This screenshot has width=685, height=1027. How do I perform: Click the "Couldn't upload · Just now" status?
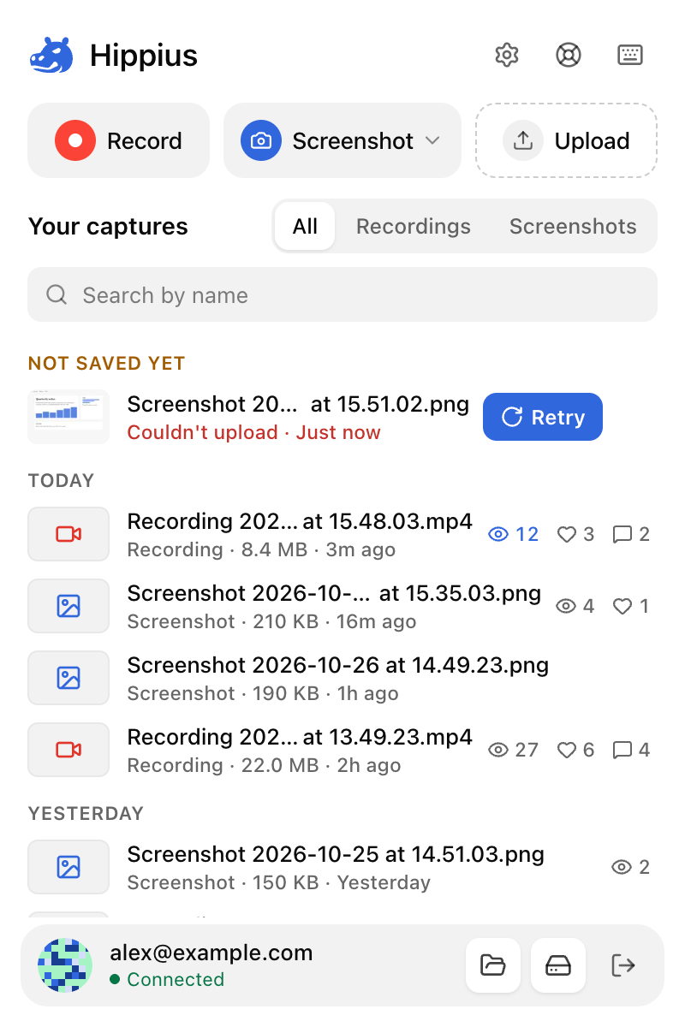(x=253, y=432)
